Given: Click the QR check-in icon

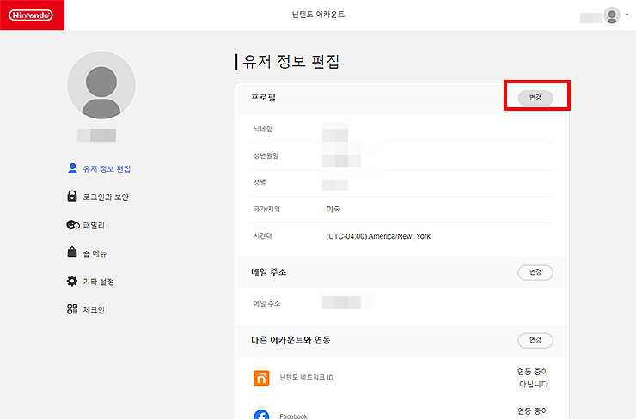Looking at the screenshot, I should click(x=72, y=309).
